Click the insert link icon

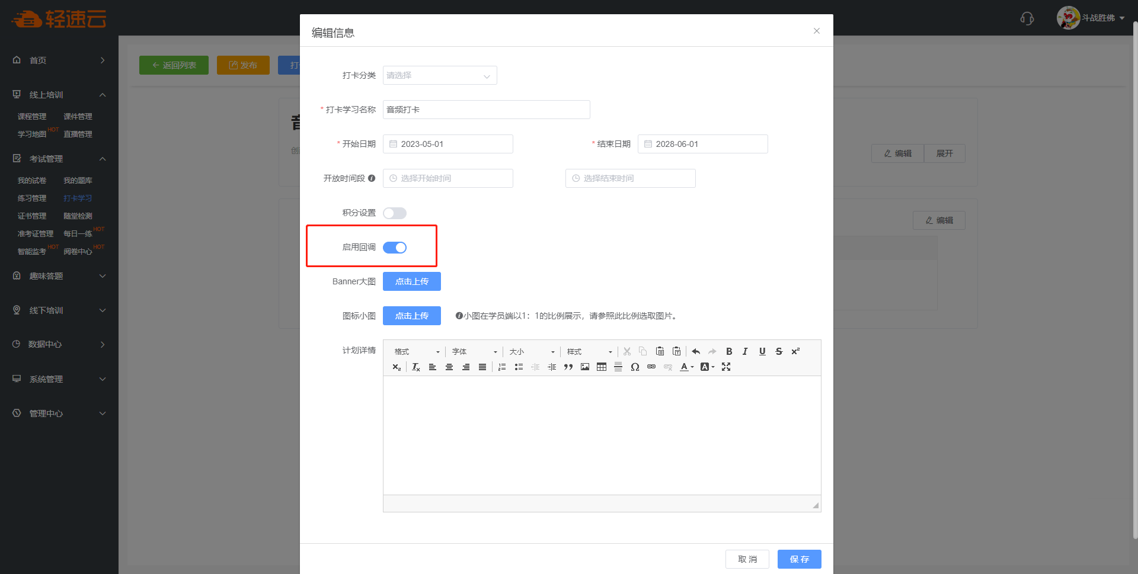(x=651, y=367)
